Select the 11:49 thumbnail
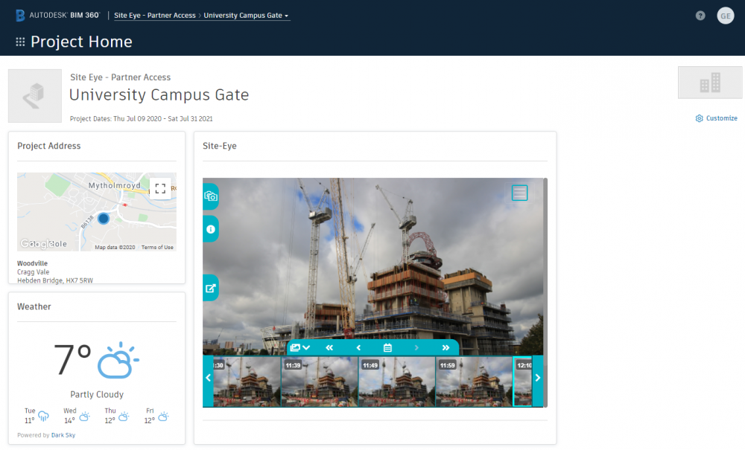 coord(396,381)
